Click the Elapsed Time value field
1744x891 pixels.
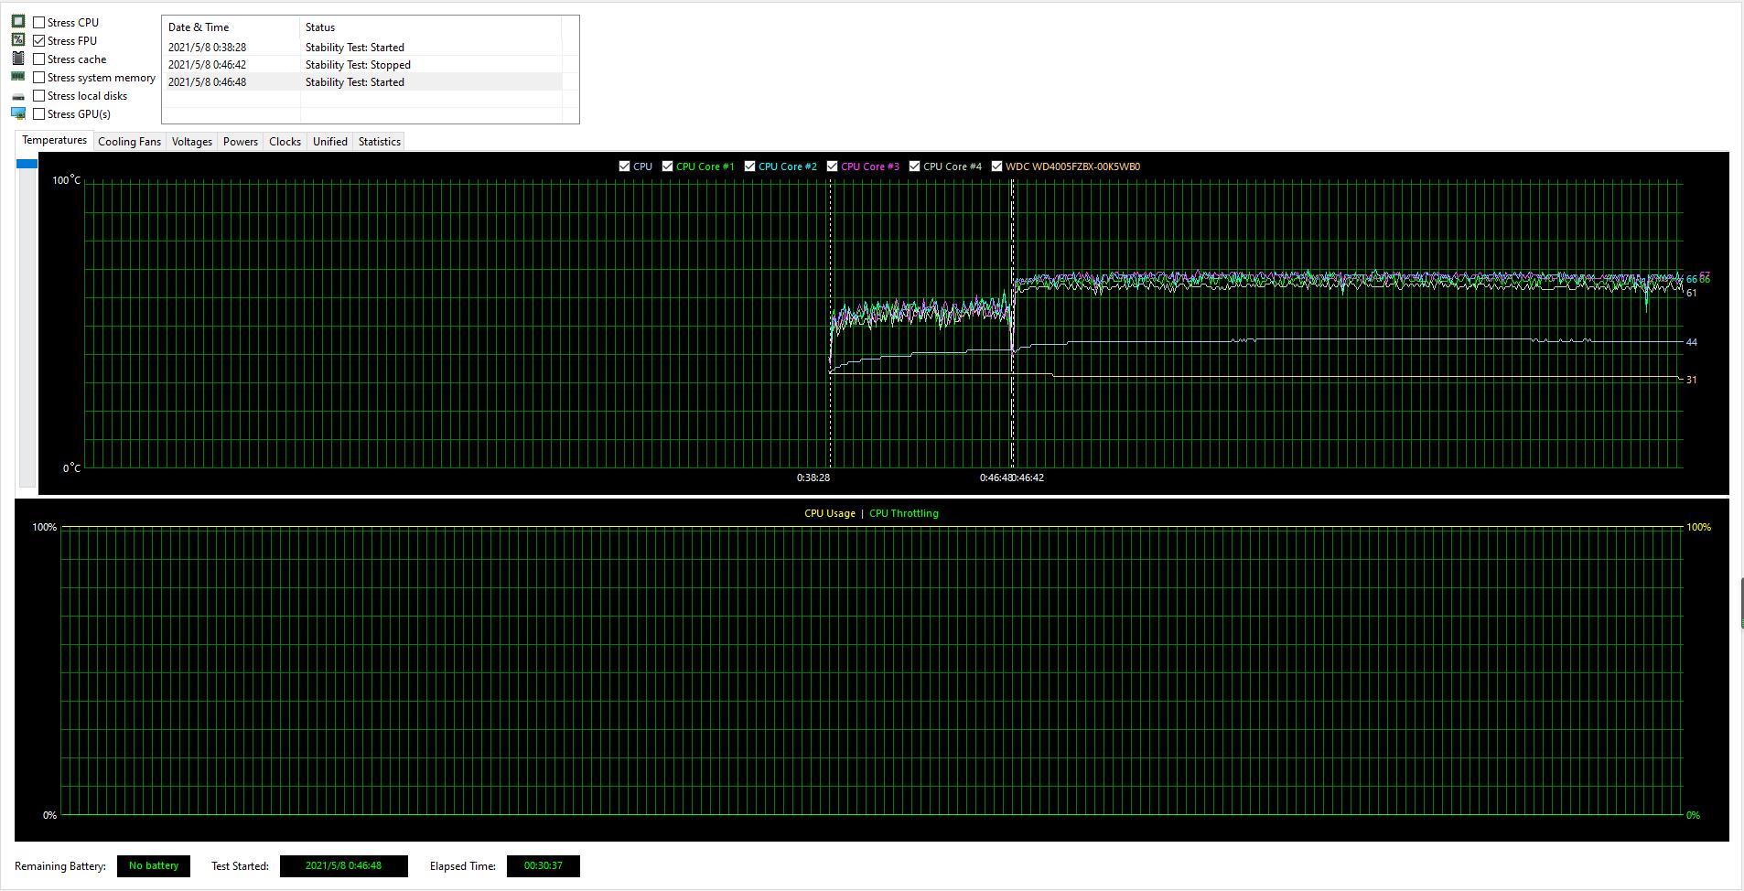point(543,865)
